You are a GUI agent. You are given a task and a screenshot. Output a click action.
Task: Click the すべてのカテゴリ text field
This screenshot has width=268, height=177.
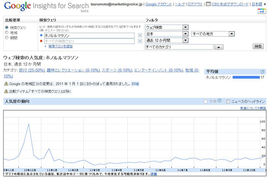click(179, 47)
